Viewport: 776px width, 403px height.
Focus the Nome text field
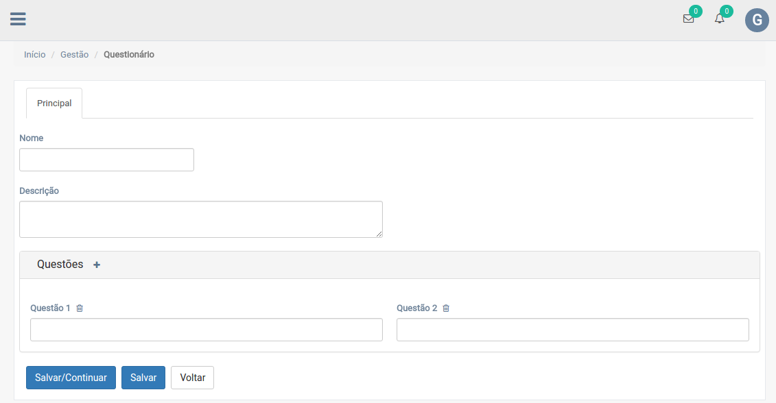pos(106,160)
